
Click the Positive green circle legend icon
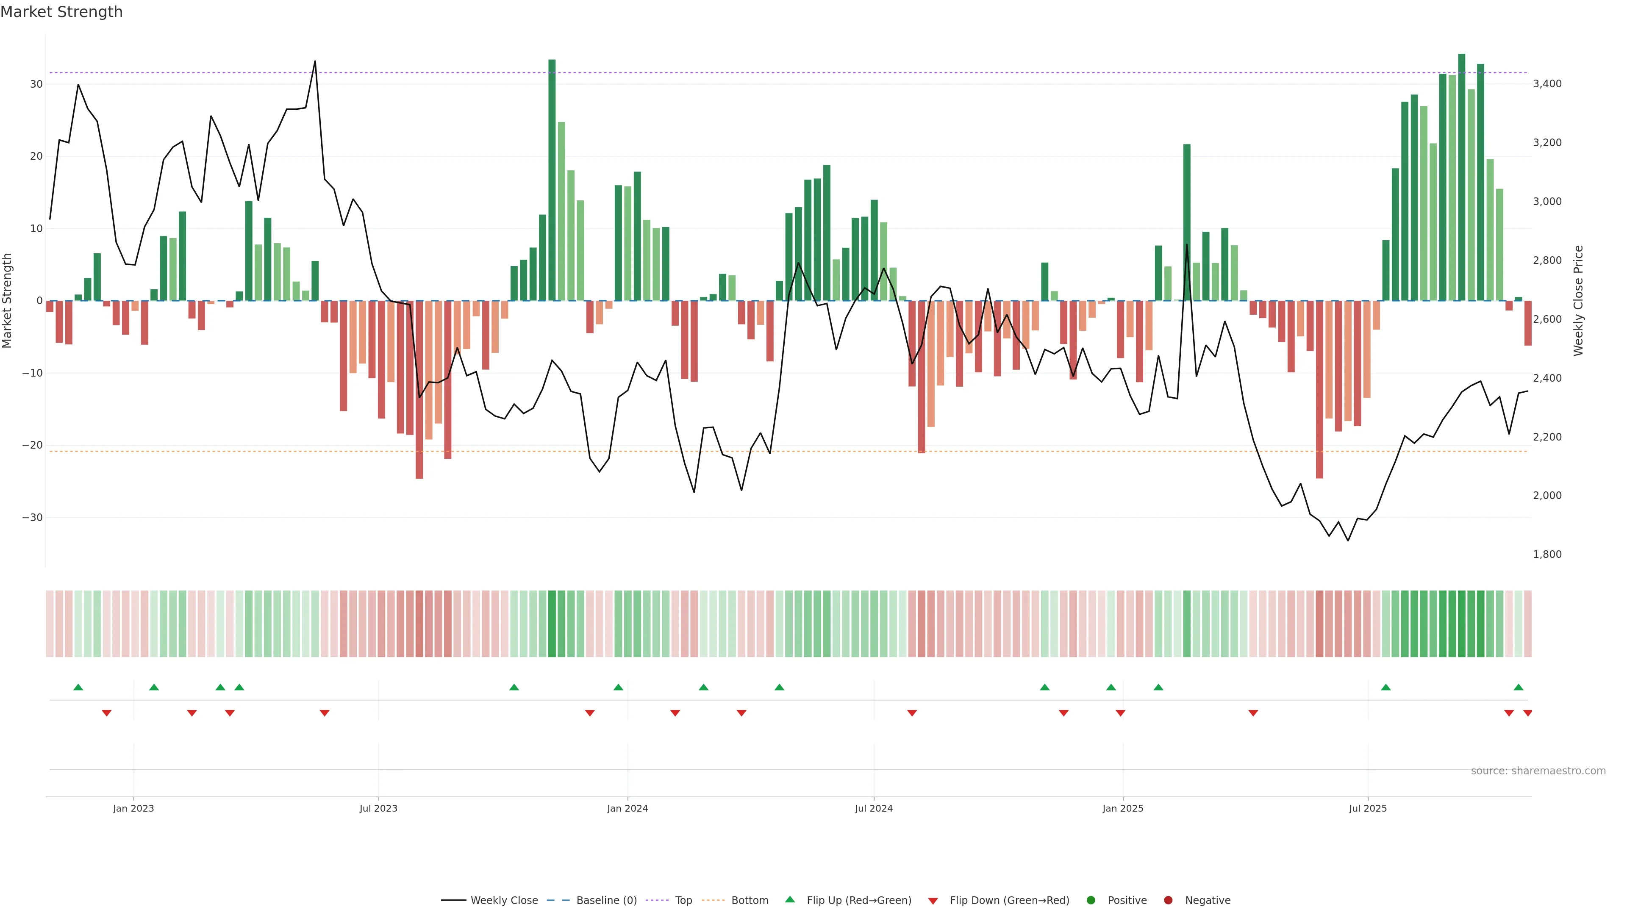(x=1091, y=900)
